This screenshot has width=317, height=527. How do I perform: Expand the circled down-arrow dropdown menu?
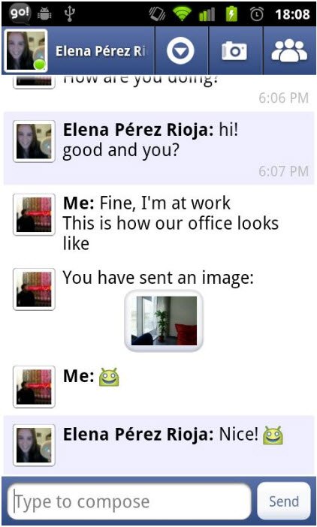pyautogui.click(x=180, y=51)
